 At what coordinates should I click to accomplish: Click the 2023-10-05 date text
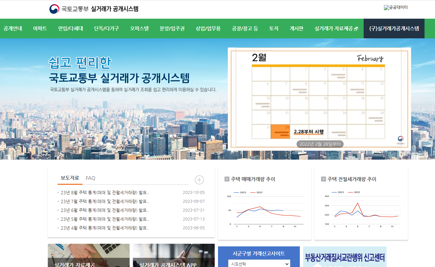point(194,193)
